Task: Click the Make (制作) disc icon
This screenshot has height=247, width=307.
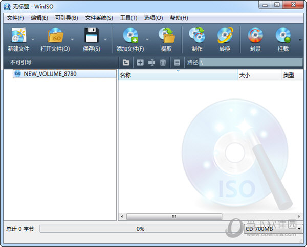Action: [197, 35]
